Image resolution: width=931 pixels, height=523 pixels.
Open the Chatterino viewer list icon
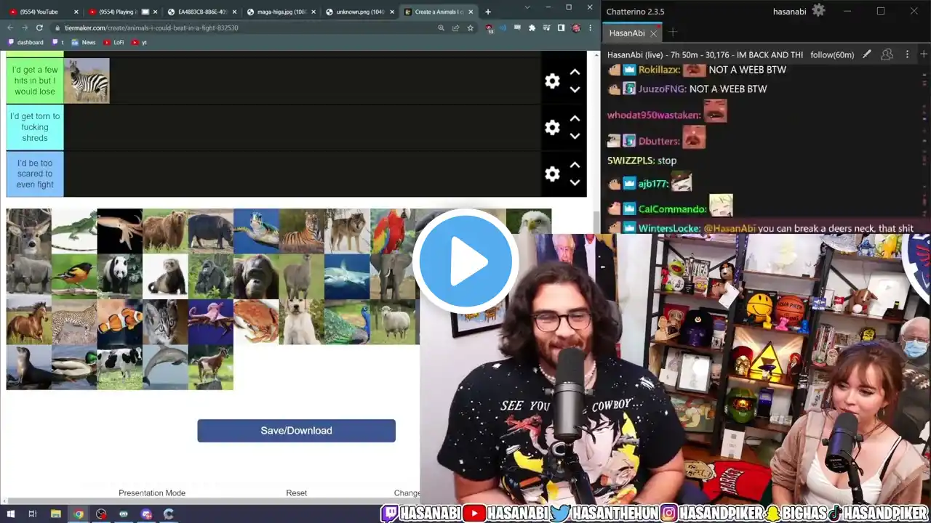pos(887,54)
